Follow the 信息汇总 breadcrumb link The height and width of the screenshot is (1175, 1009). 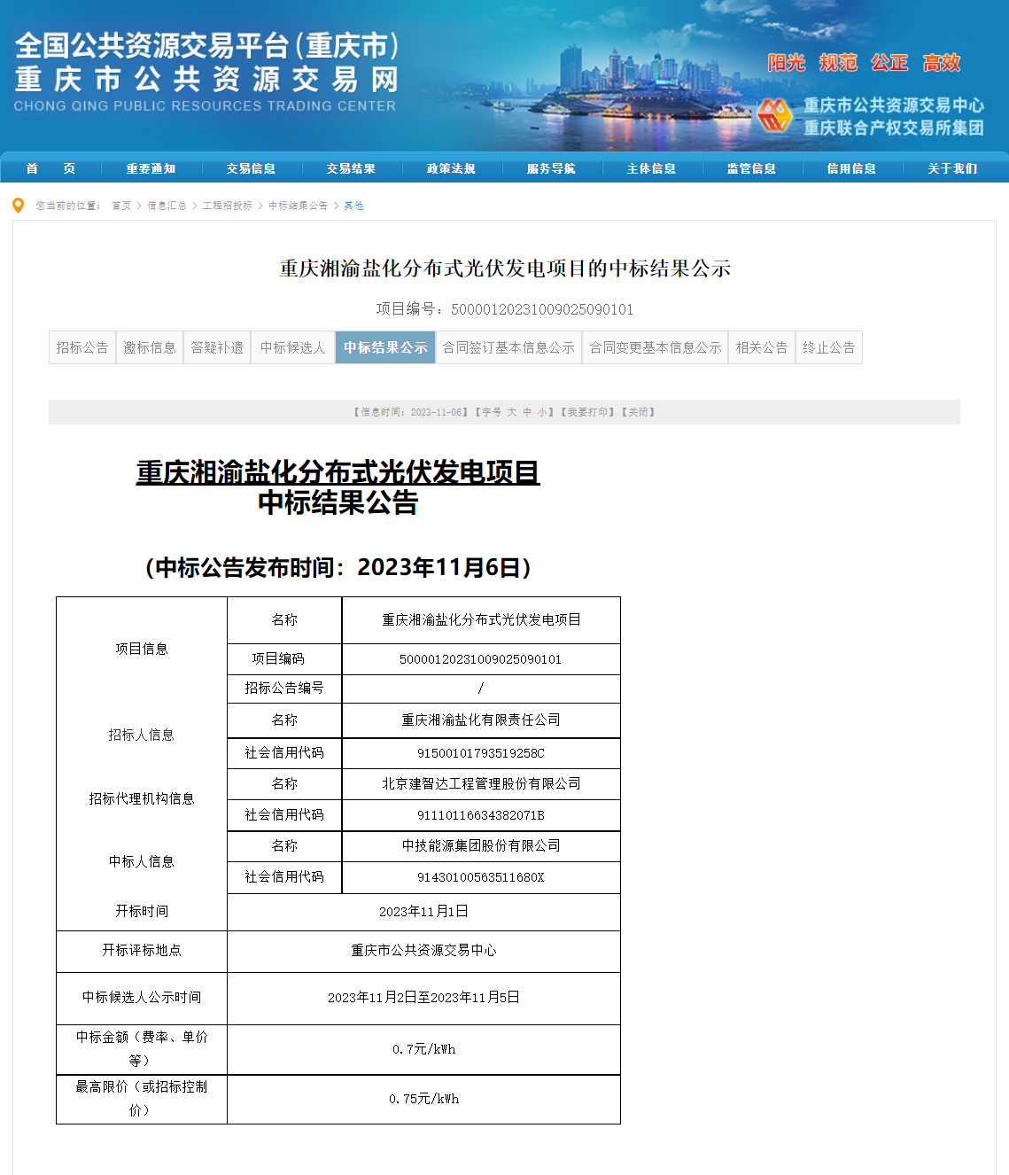[167, 206]
